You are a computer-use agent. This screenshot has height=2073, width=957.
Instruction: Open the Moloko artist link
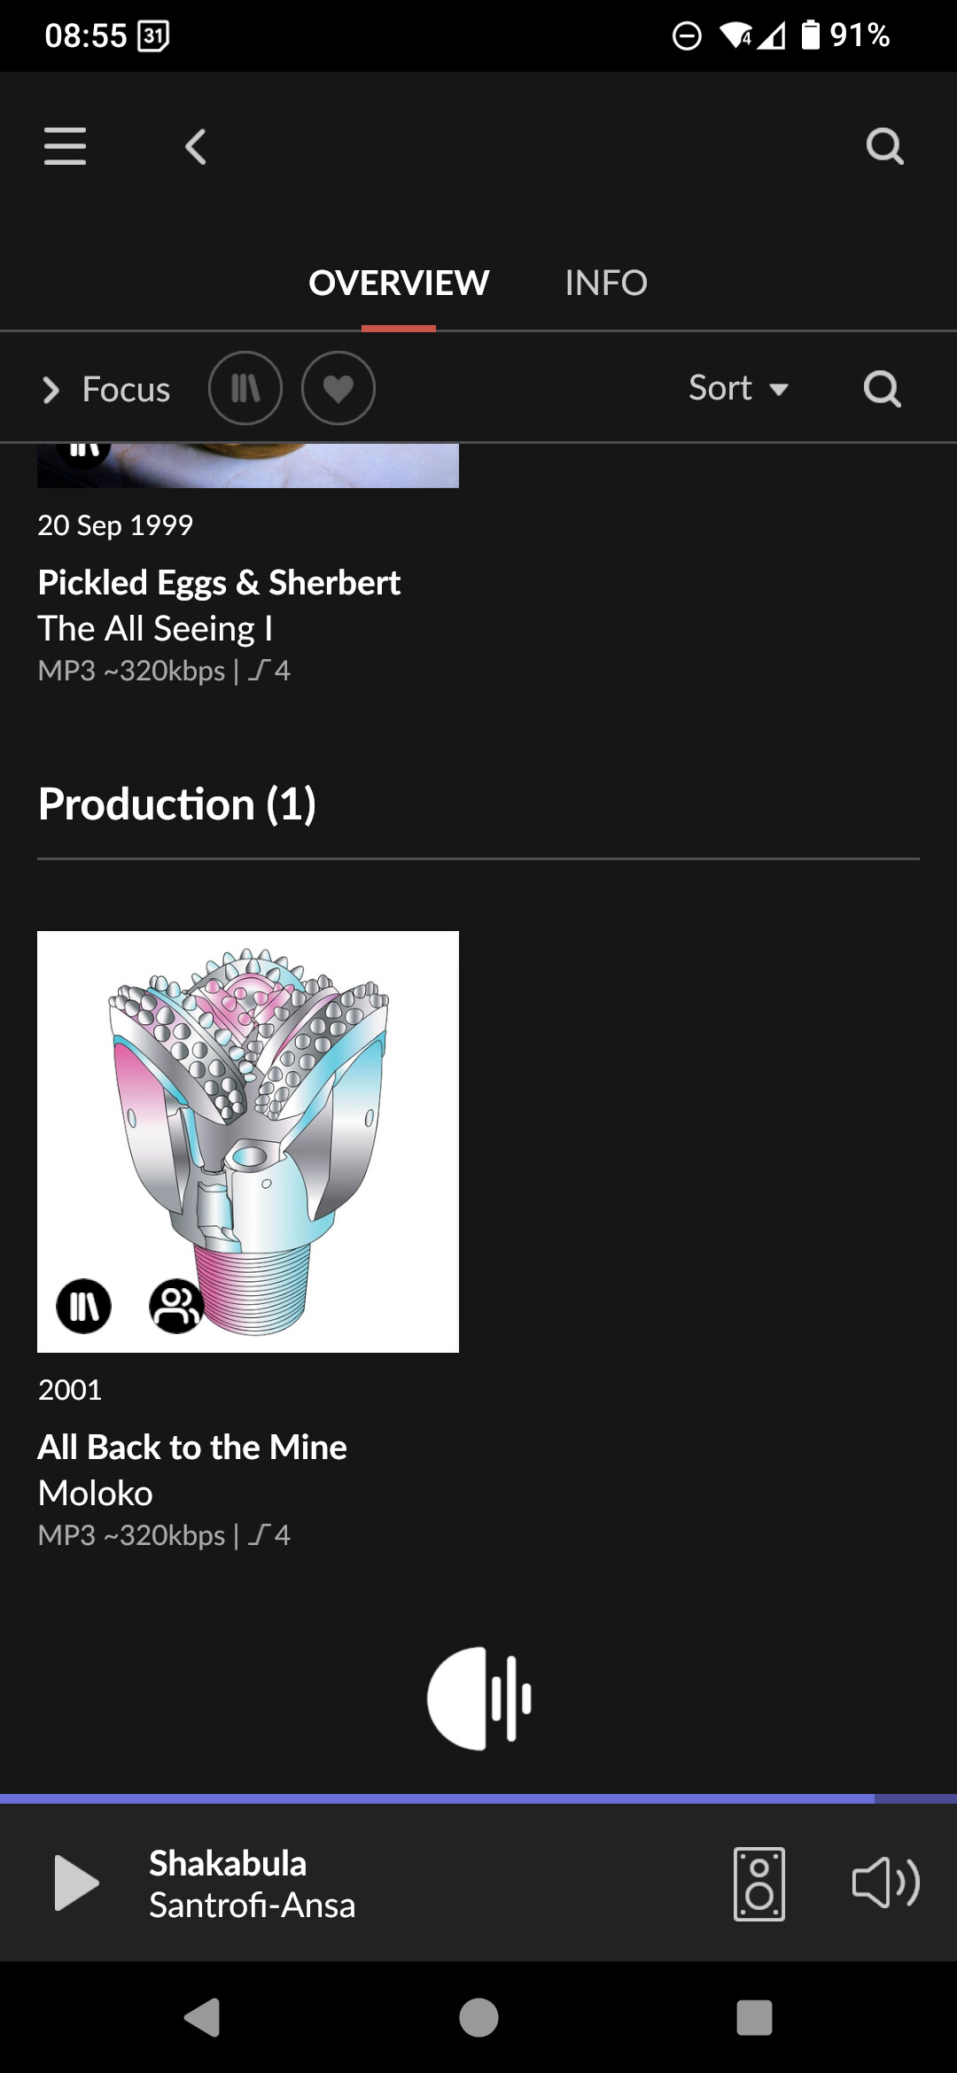(x=96, y=1494)
